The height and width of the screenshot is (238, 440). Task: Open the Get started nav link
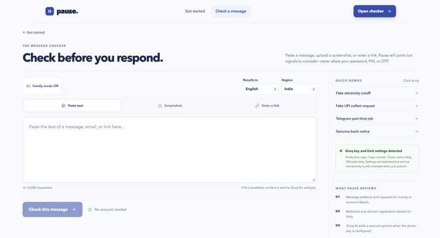(195, 11)
